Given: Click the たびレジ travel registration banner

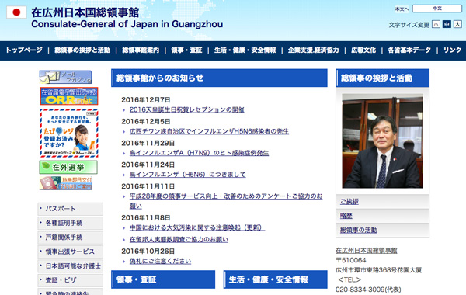Looking at the screenshot, I should coord(69,134).
